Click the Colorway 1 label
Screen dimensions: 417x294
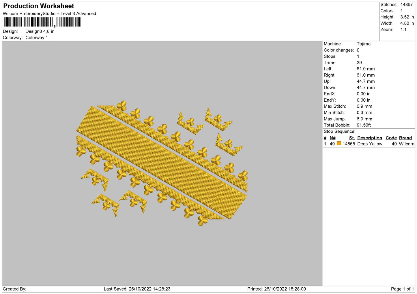(37, 38)
